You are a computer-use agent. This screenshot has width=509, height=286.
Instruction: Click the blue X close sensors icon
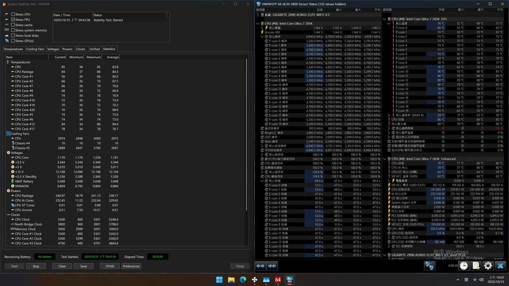pos(500,266)
